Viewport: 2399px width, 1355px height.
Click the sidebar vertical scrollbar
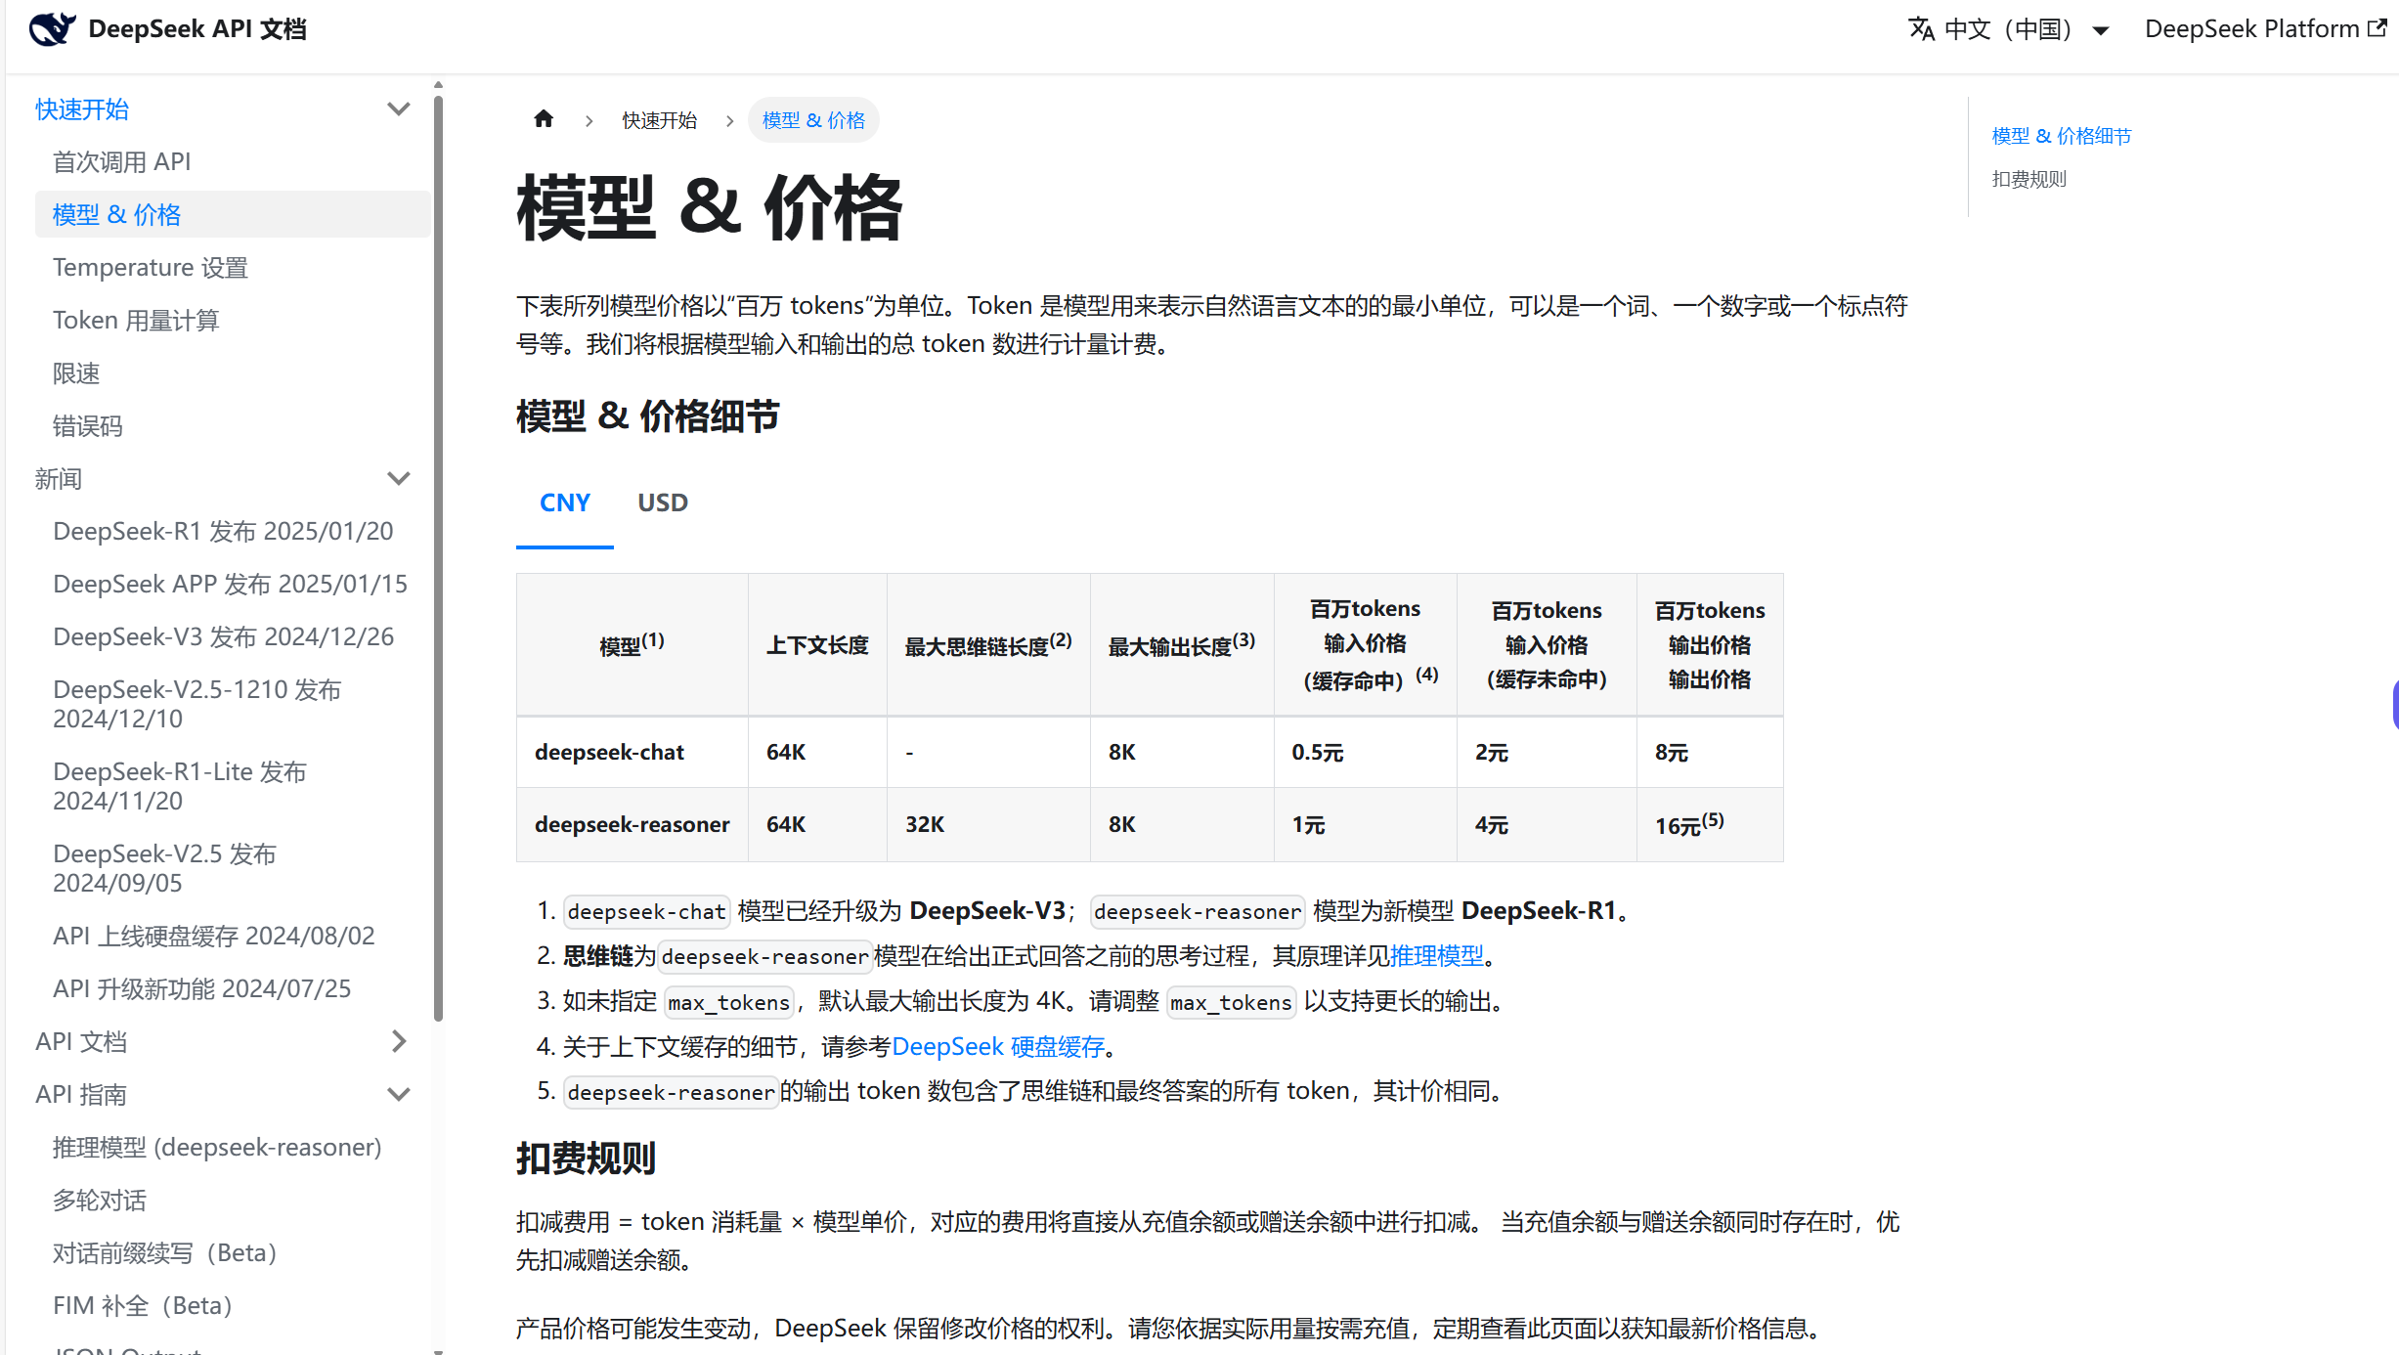tap(438, 557)
